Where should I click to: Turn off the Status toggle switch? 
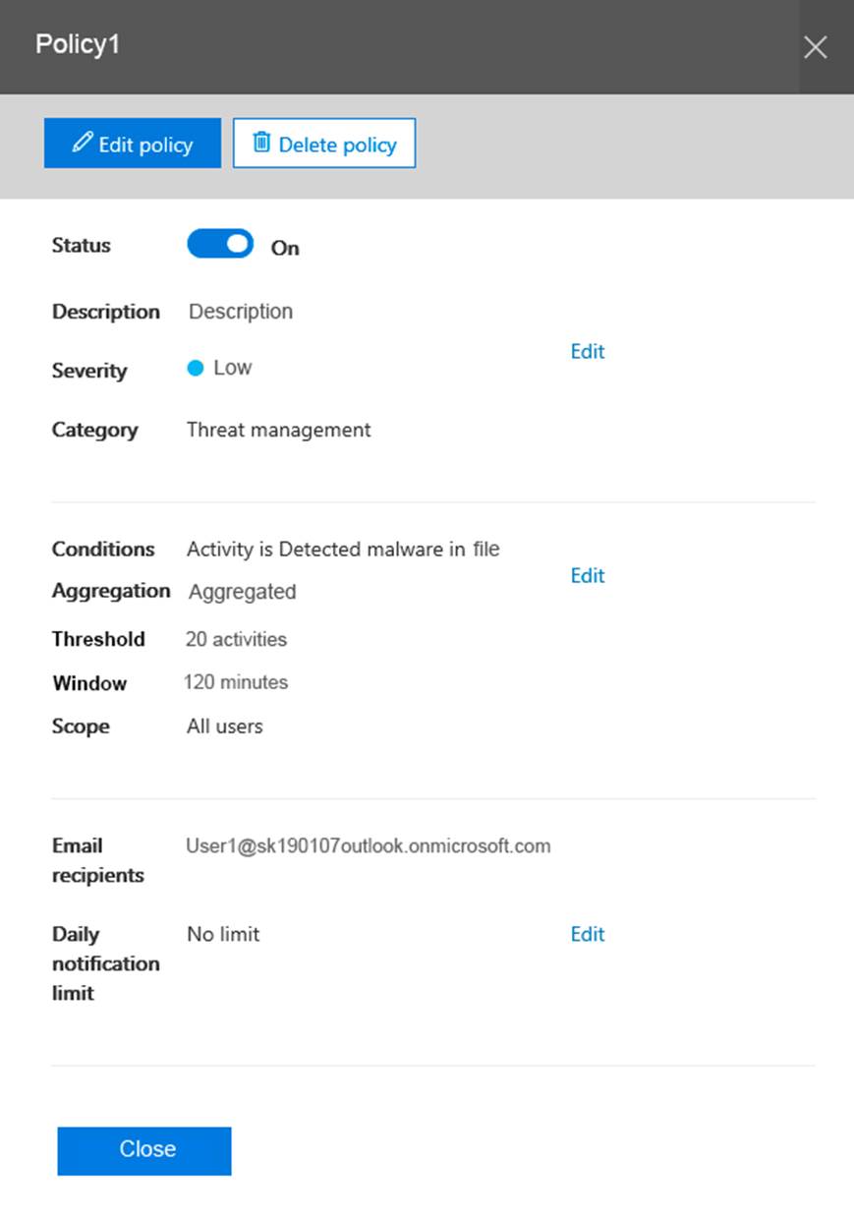tap(220, 244)
